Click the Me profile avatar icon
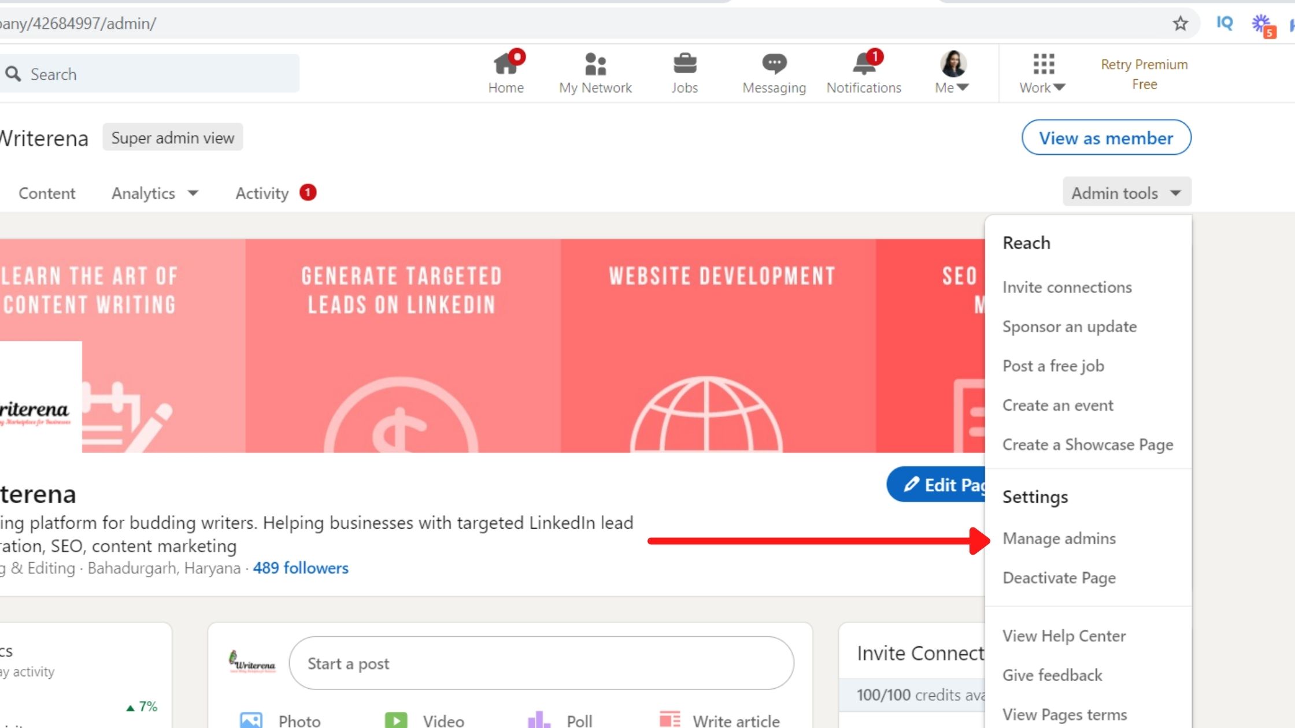The height and width of the screenshot is (728, 1295). click(953, 63)
